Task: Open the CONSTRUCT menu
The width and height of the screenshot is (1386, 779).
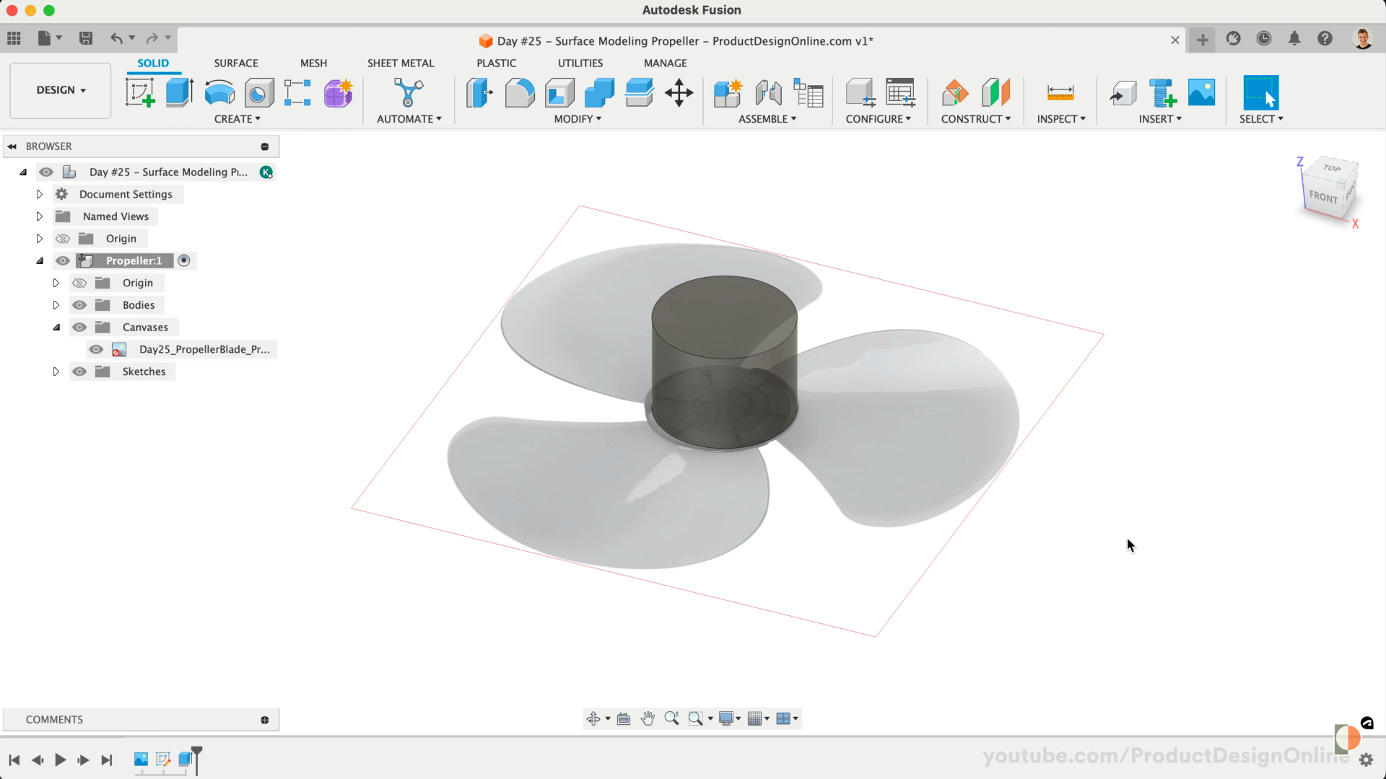Action: click(975, 119)
